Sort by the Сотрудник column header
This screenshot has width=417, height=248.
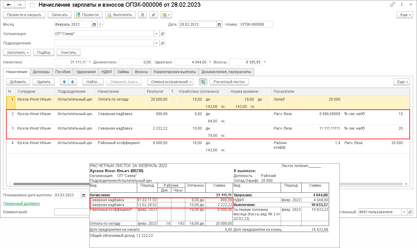pyautogui.click(x=36, y=92)
